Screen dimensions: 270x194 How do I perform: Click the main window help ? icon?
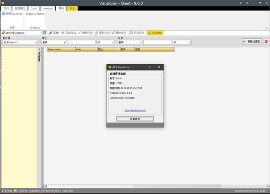pos(241,3)
